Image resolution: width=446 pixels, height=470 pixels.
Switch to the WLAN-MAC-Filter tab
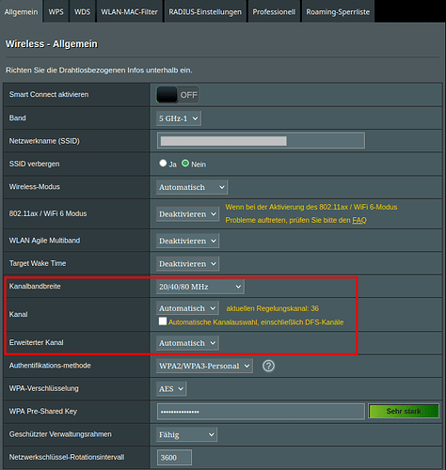(x=129, y=12)
